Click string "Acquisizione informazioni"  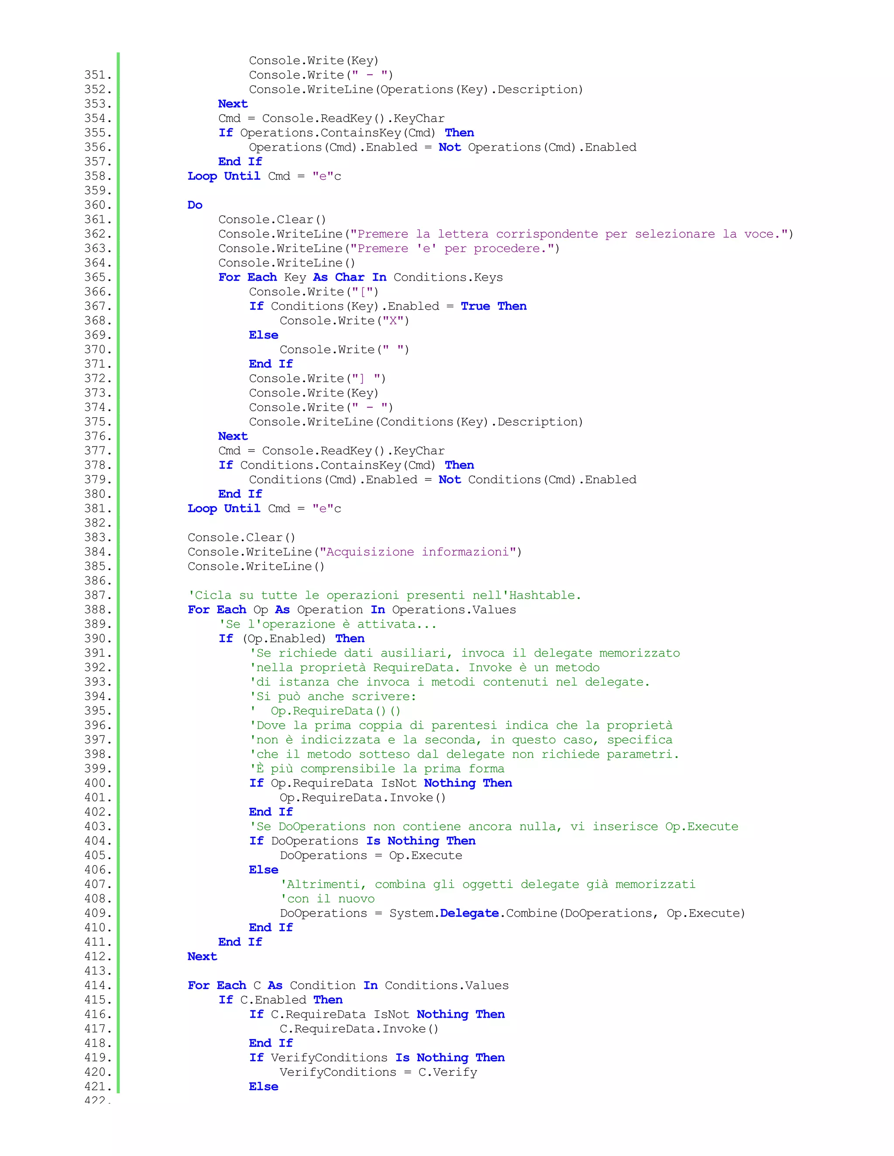point(418,551)
